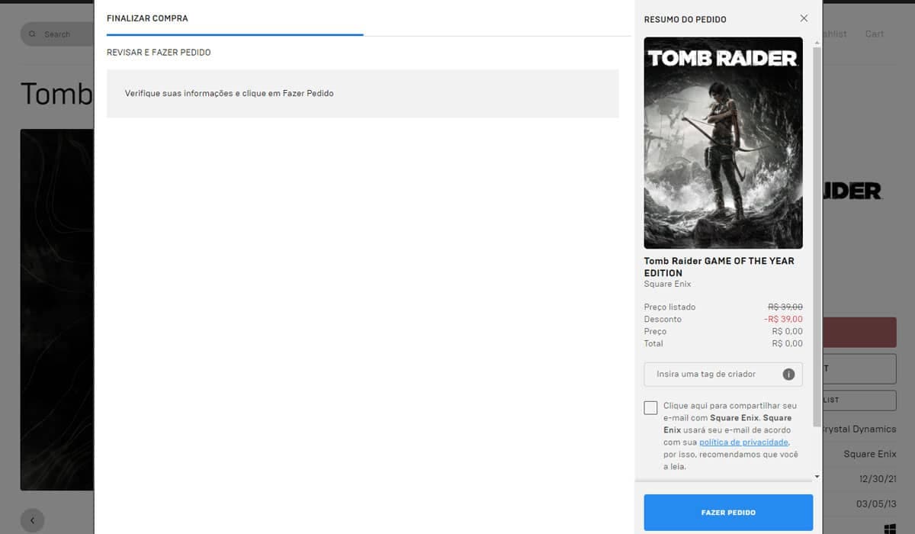Click the order summary scrollbar down arrow
915x534 pixels.
(817, 477)
